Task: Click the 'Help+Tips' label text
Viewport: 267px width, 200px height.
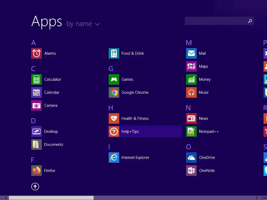Action: pos(130,132)
